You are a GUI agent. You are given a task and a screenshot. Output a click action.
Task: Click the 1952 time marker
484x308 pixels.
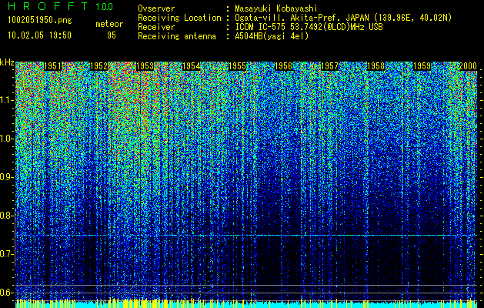click(x=98, y=66)
